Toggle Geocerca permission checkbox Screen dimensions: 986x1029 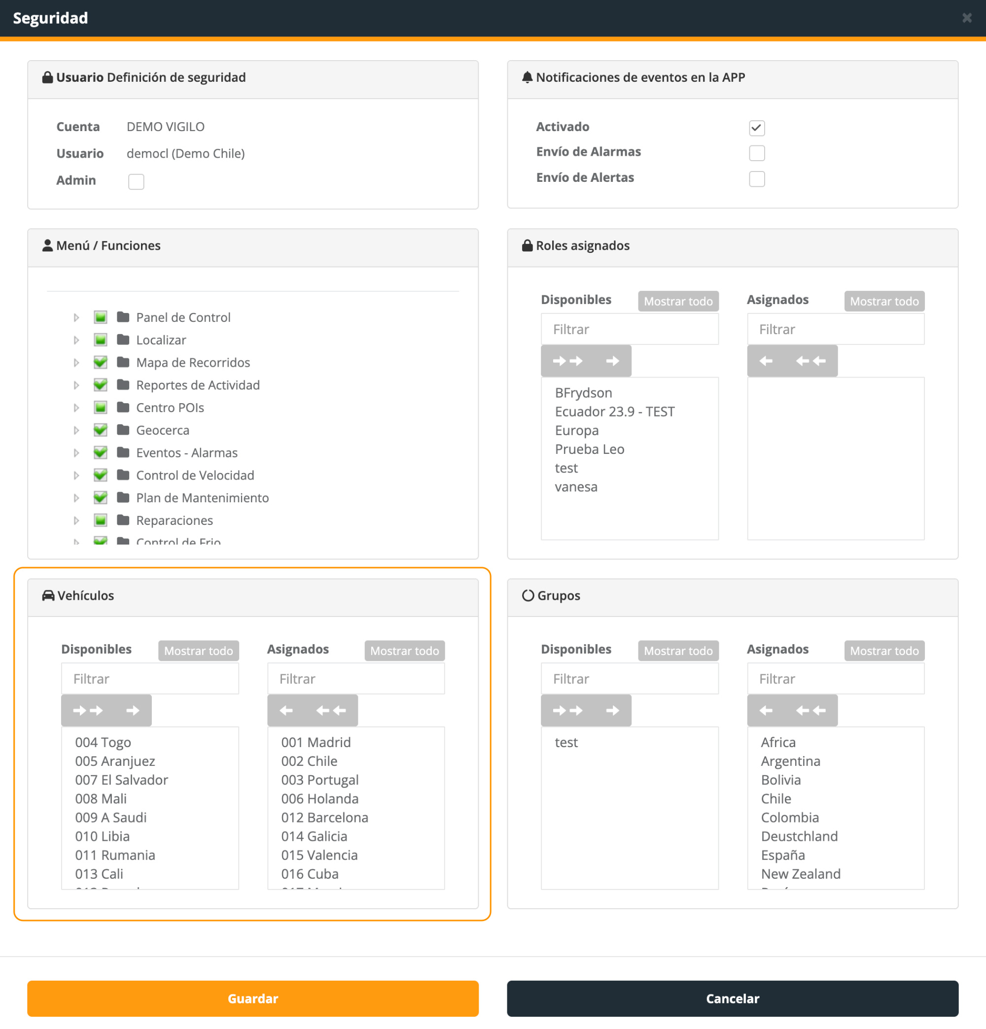tap(101, 430)
